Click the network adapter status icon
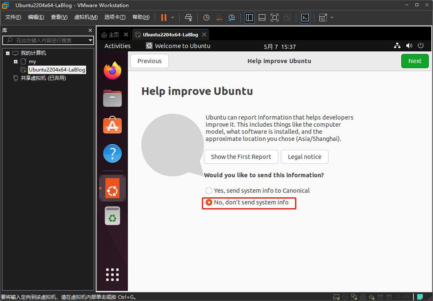Screen dimensions: 433x301 click(354, 297)
